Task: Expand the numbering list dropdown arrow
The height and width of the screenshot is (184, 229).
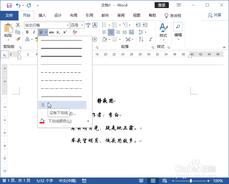Action: (120, 25)
